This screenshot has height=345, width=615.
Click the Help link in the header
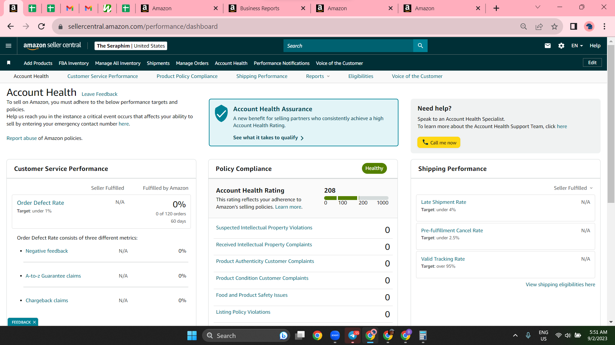coord(595,46)
